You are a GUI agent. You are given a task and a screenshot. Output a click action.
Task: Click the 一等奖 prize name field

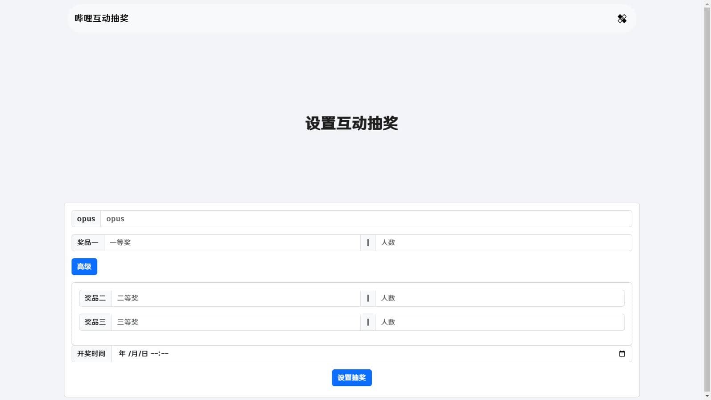[232, 243]
